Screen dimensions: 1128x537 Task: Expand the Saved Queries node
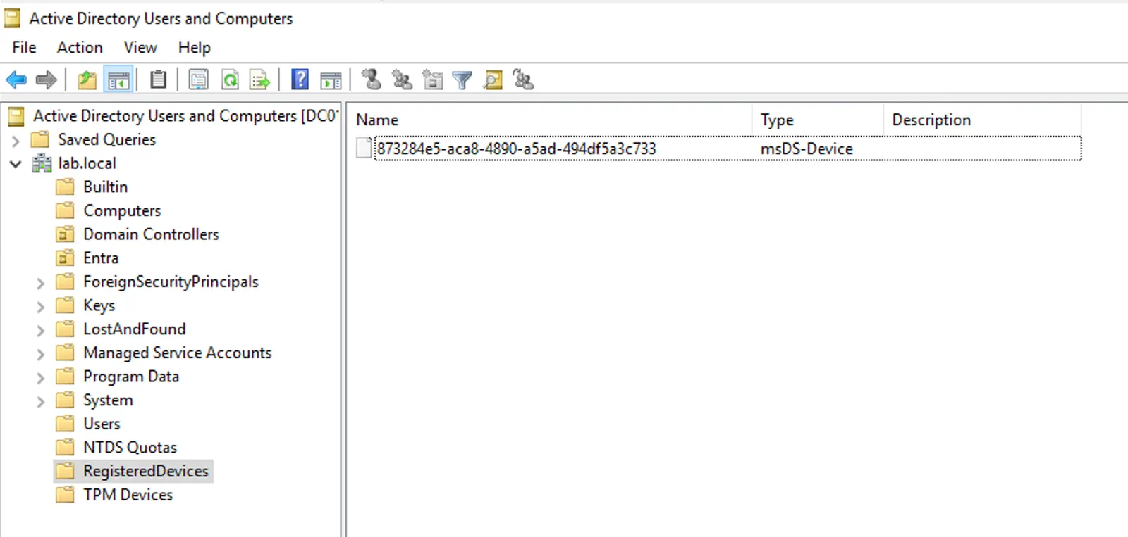tap(16, 141)
